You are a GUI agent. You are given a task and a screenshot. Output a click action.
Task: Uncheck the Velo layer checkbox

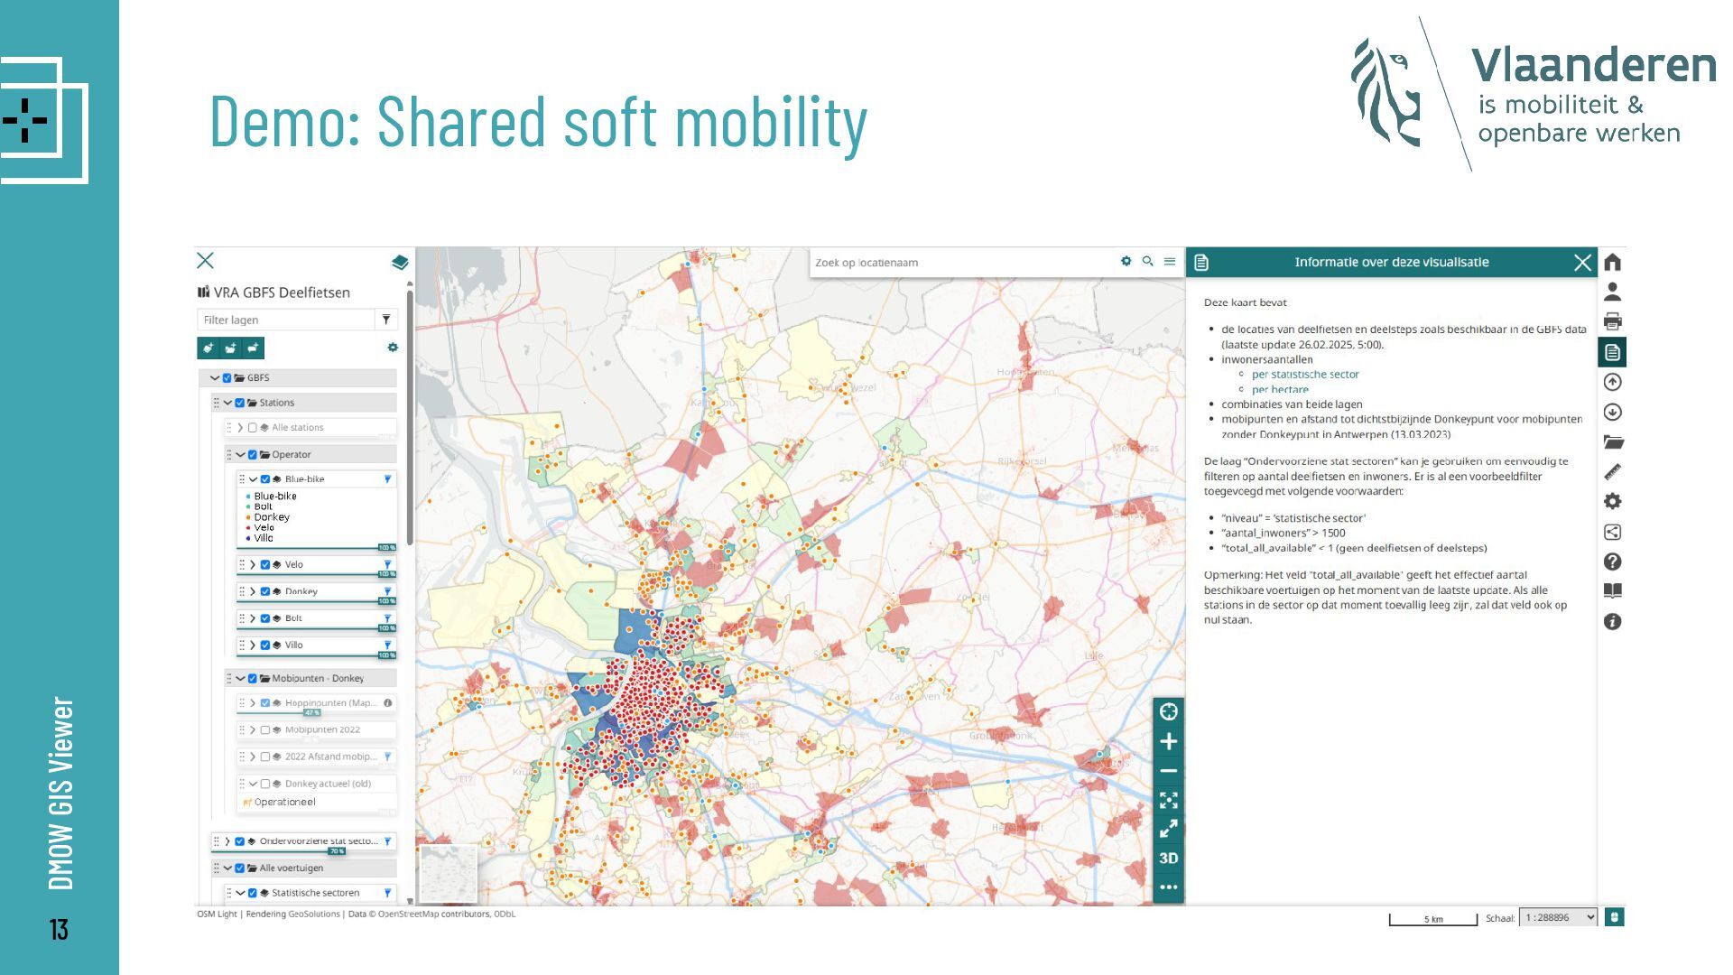[x=265, y=565]
